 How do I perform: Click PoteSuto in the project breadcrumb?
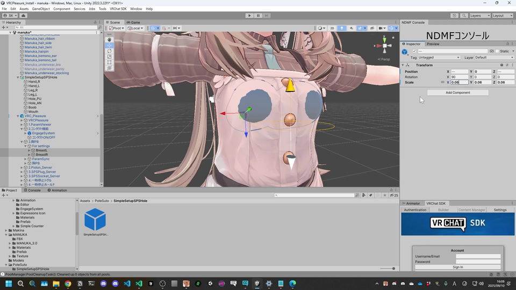[102, 201]
